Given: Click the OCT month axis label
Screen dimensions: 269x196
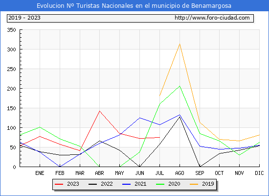Looking at the screenshot, I should click(219, 173).
